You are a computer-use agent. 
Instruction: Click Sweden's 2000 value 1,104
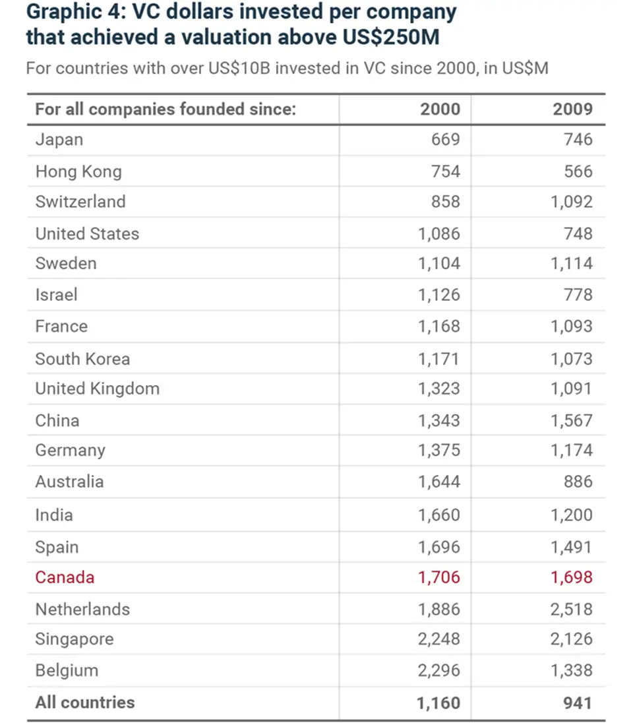click(438, 264)
